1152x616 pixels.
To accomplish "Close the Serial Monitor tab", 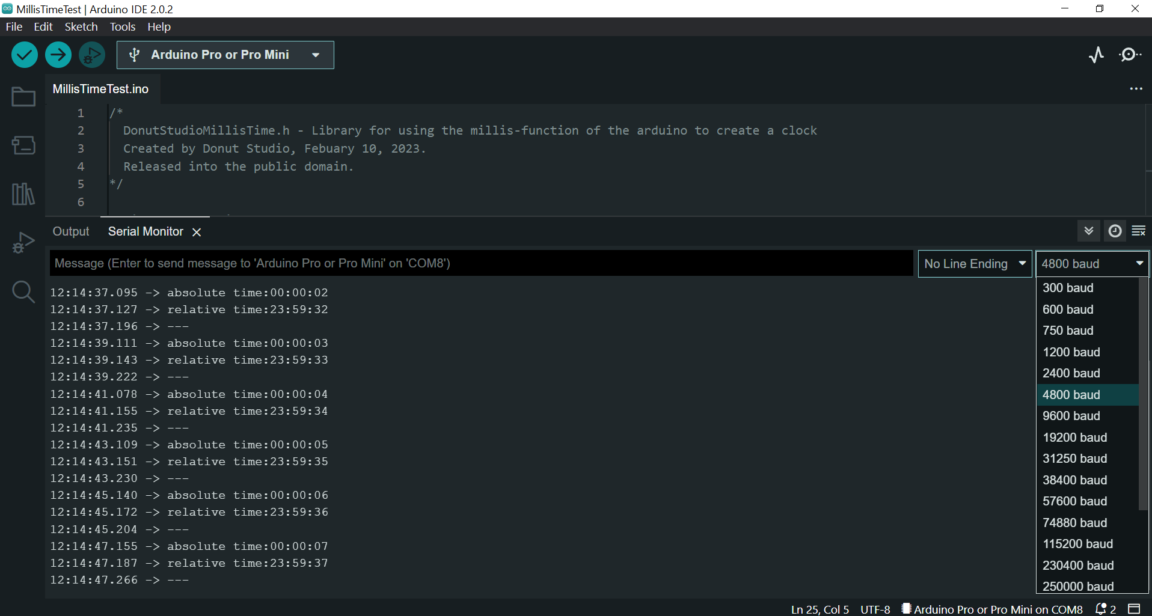I will (x=197, y=232).
